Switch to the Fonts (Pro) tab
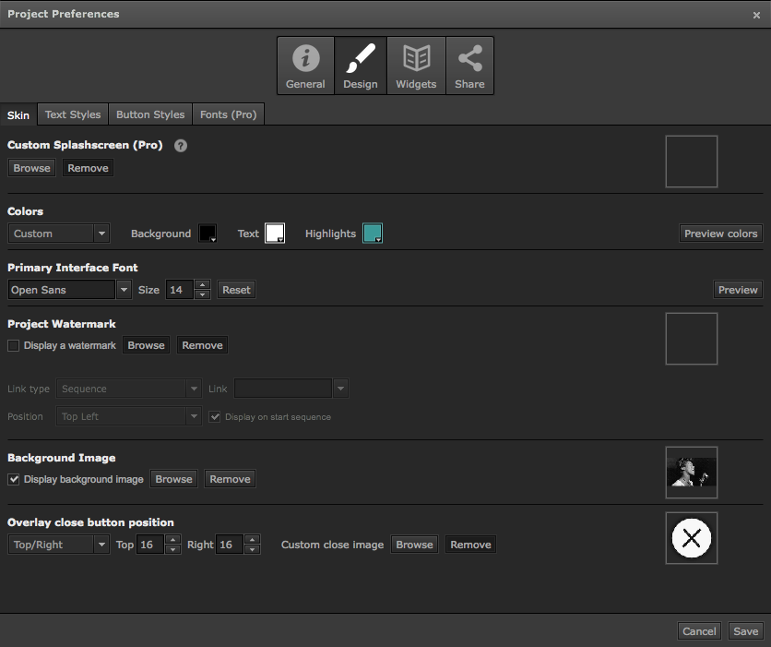771x647 pixels. pyautogui.click(x=228, y=114)
